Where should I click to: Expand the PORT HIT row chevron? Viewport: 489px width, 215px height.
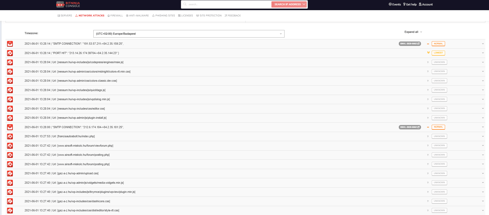pos(483,53)
